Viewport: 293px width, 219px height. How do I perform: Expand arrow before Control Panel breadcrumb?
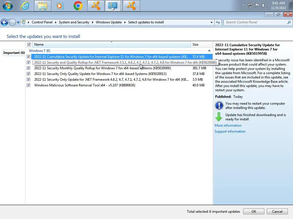point(28,22)
